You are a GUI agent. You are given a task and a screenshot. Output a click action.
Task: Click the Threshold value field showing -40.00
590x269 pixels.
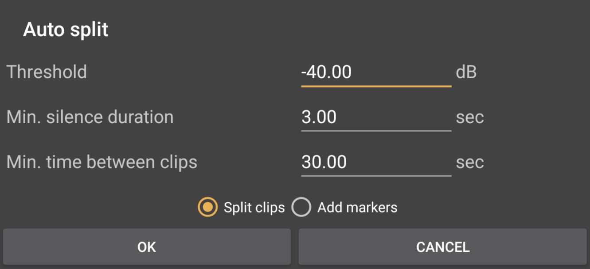[x=376, y=72]
